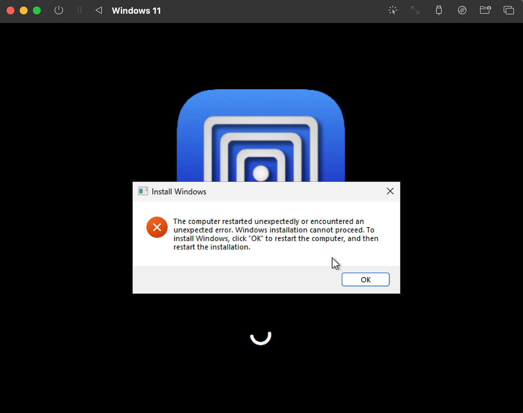Toggle mouse cursor capture icon
This screenshot has width=523, height=413.
tap(393, 10)
